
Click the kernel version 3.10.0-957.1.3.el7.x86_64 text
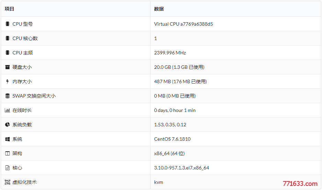coord(181,168)
